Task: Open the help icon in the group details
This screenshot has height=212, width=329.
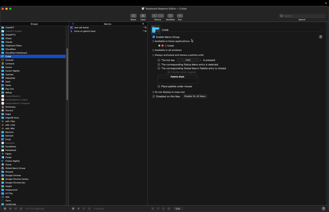Action: pyautogui.click(x=321, y=37)
